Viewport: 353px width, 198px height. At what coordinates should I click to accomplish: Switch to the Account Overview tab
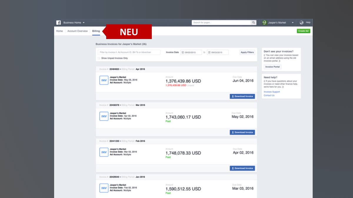pos(77,31)
